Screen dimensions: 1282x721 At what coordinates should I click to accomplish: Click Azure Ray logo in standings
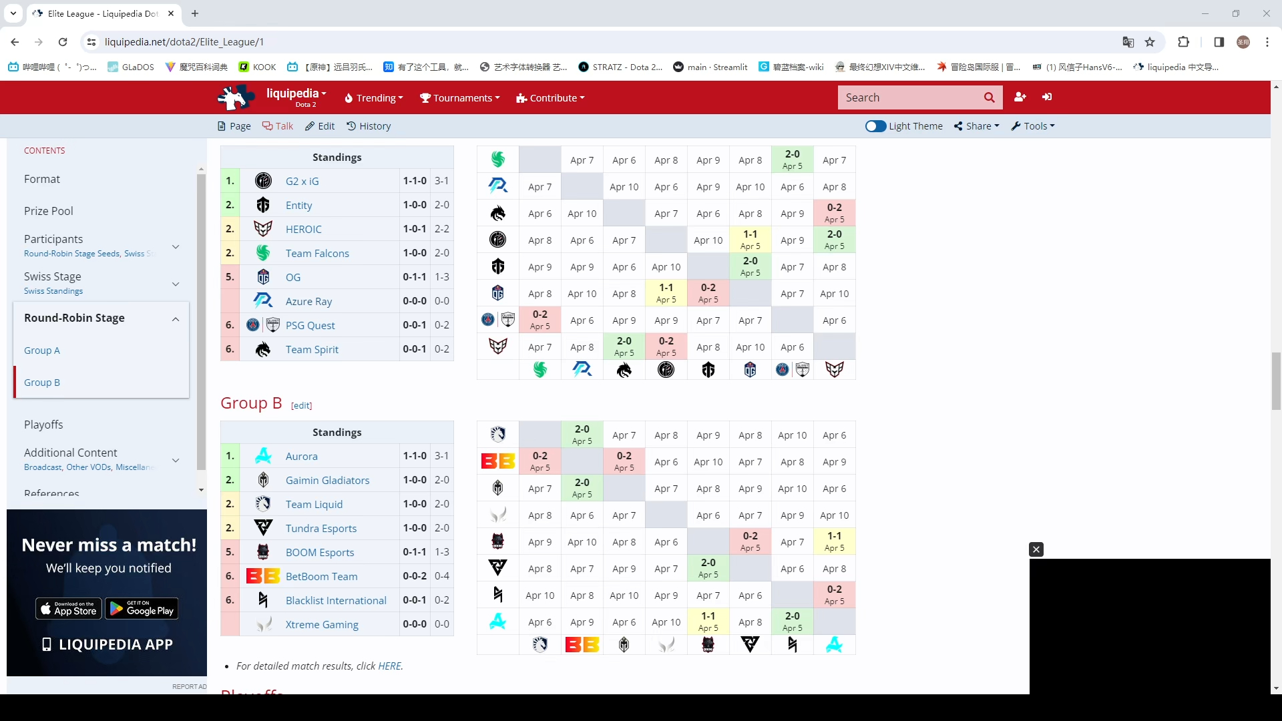point(263,301)
